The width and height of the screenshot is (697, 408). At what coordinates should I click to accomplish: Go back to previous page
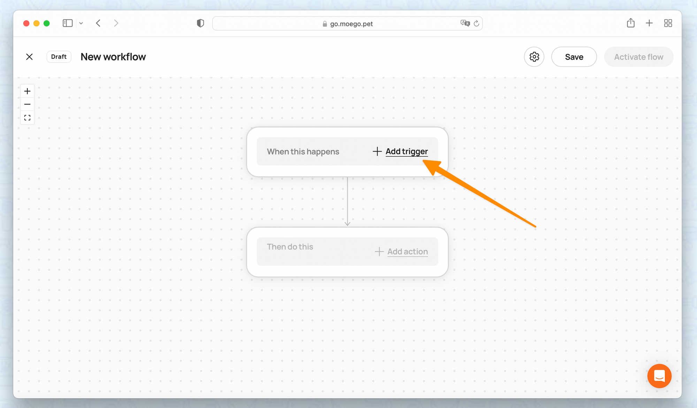point(98,23)
